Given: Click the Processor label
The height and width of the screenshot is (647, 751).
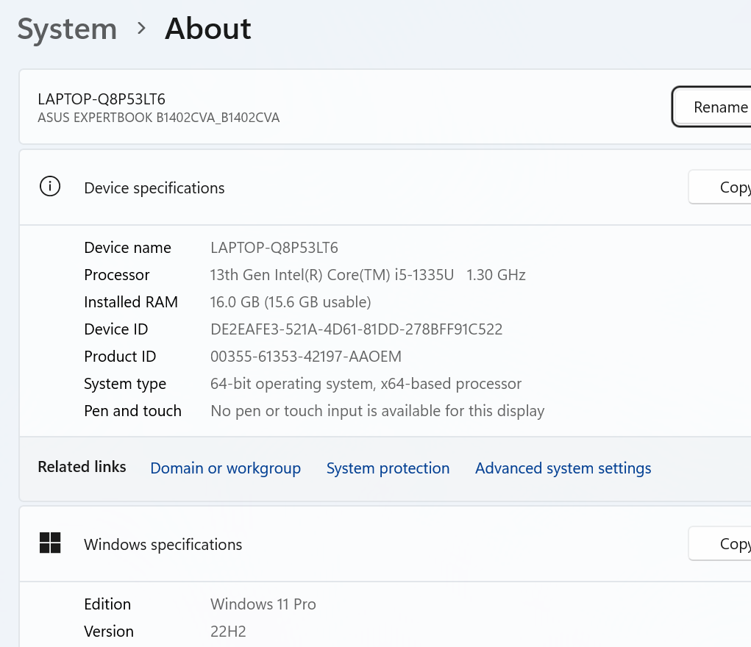Looking at the screenshot, I should tap(117, 275).
